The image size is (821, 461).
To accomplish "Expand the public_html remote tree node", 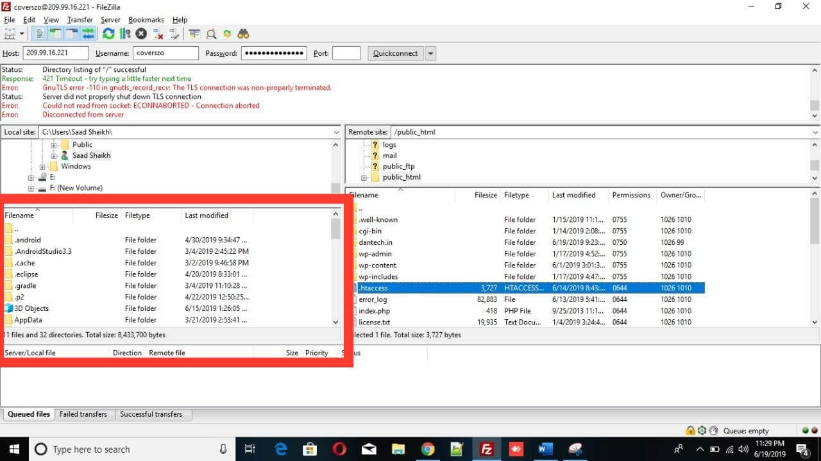I will click(364, 178).
